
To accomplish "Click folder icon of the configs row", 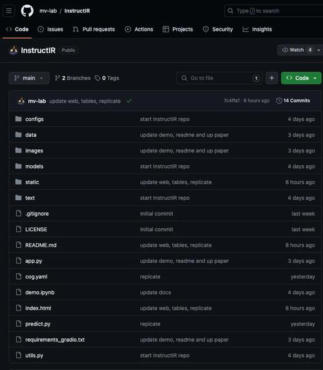I will tap(19, 119).
